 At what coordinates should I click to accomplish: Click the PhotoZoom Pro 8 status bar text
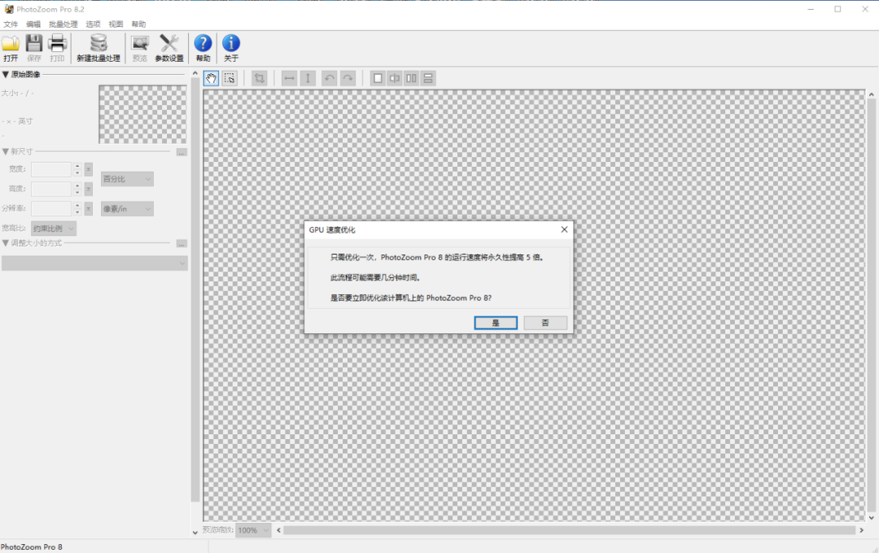32,546
